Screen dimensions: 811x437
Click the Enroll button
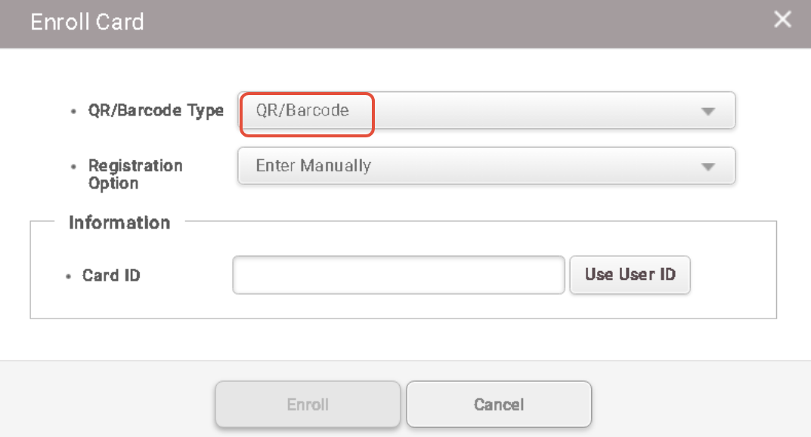pyautogui.click(x=308, y=405)
